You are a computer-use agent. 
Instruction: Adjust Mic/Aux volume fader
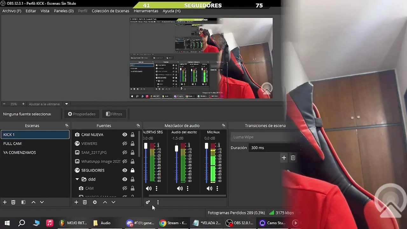(206, 146)
